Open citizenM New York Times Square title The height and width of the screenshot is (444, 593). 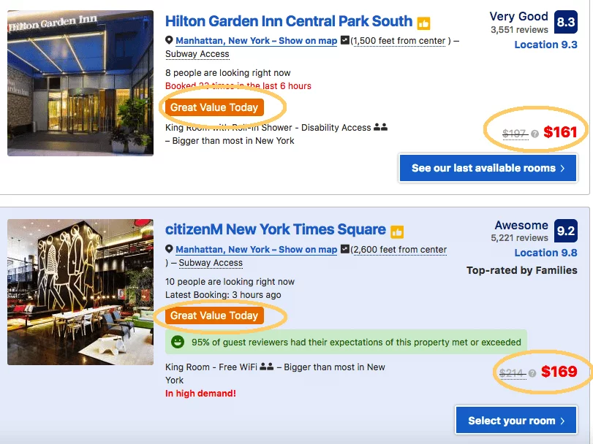point(276,229)
